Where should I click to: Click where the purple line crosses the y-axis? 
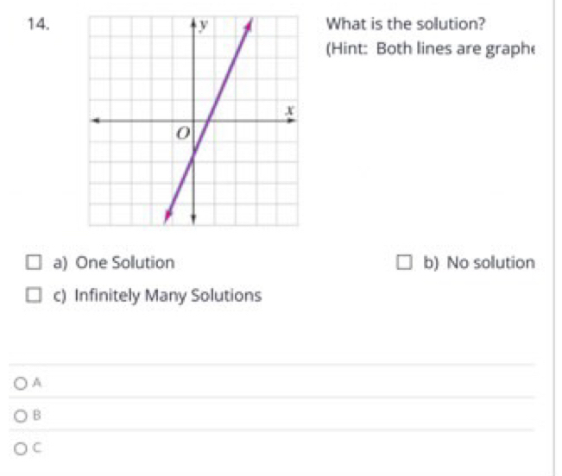pos(193,154)
